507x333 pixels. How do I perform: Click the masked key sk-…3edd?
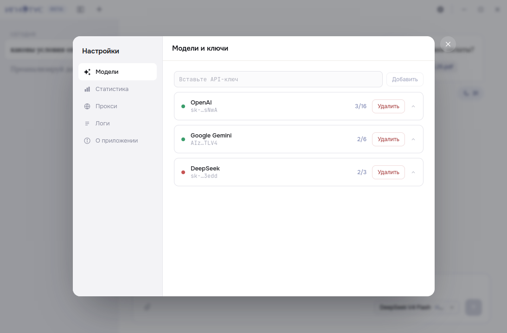(x=204, y=176)
